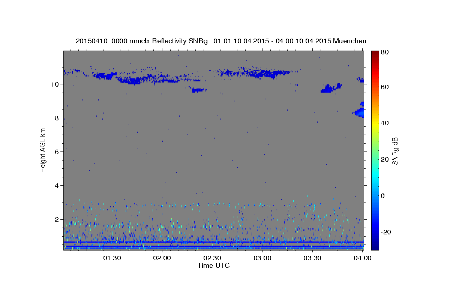Viewport: 450px width, 300px height.
Task: Click the height tick label 8
Action: pyautogui.click(x=56, y=118)
